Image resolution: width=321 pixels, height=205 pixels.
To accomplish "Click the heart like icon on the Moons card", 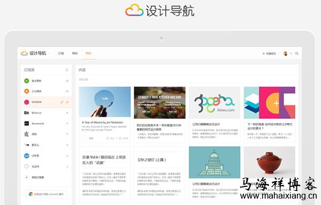I will click(x=120, y=138).
